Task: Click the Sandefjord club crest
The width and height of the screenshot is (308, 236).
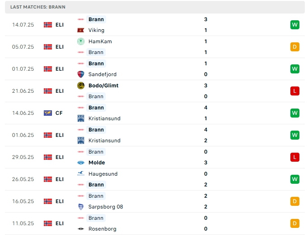Action: pyautogui.click(x=81, y=74)
